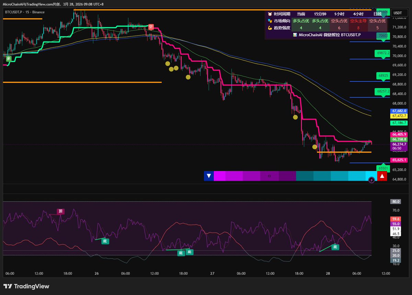This screenshot has height=295, width=412.
Task: Click the pink 66,405.9 price label
Action: (x=399, y=135)
